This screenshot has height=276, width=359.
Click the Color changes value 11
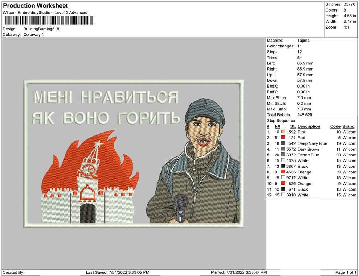point(300,46)
